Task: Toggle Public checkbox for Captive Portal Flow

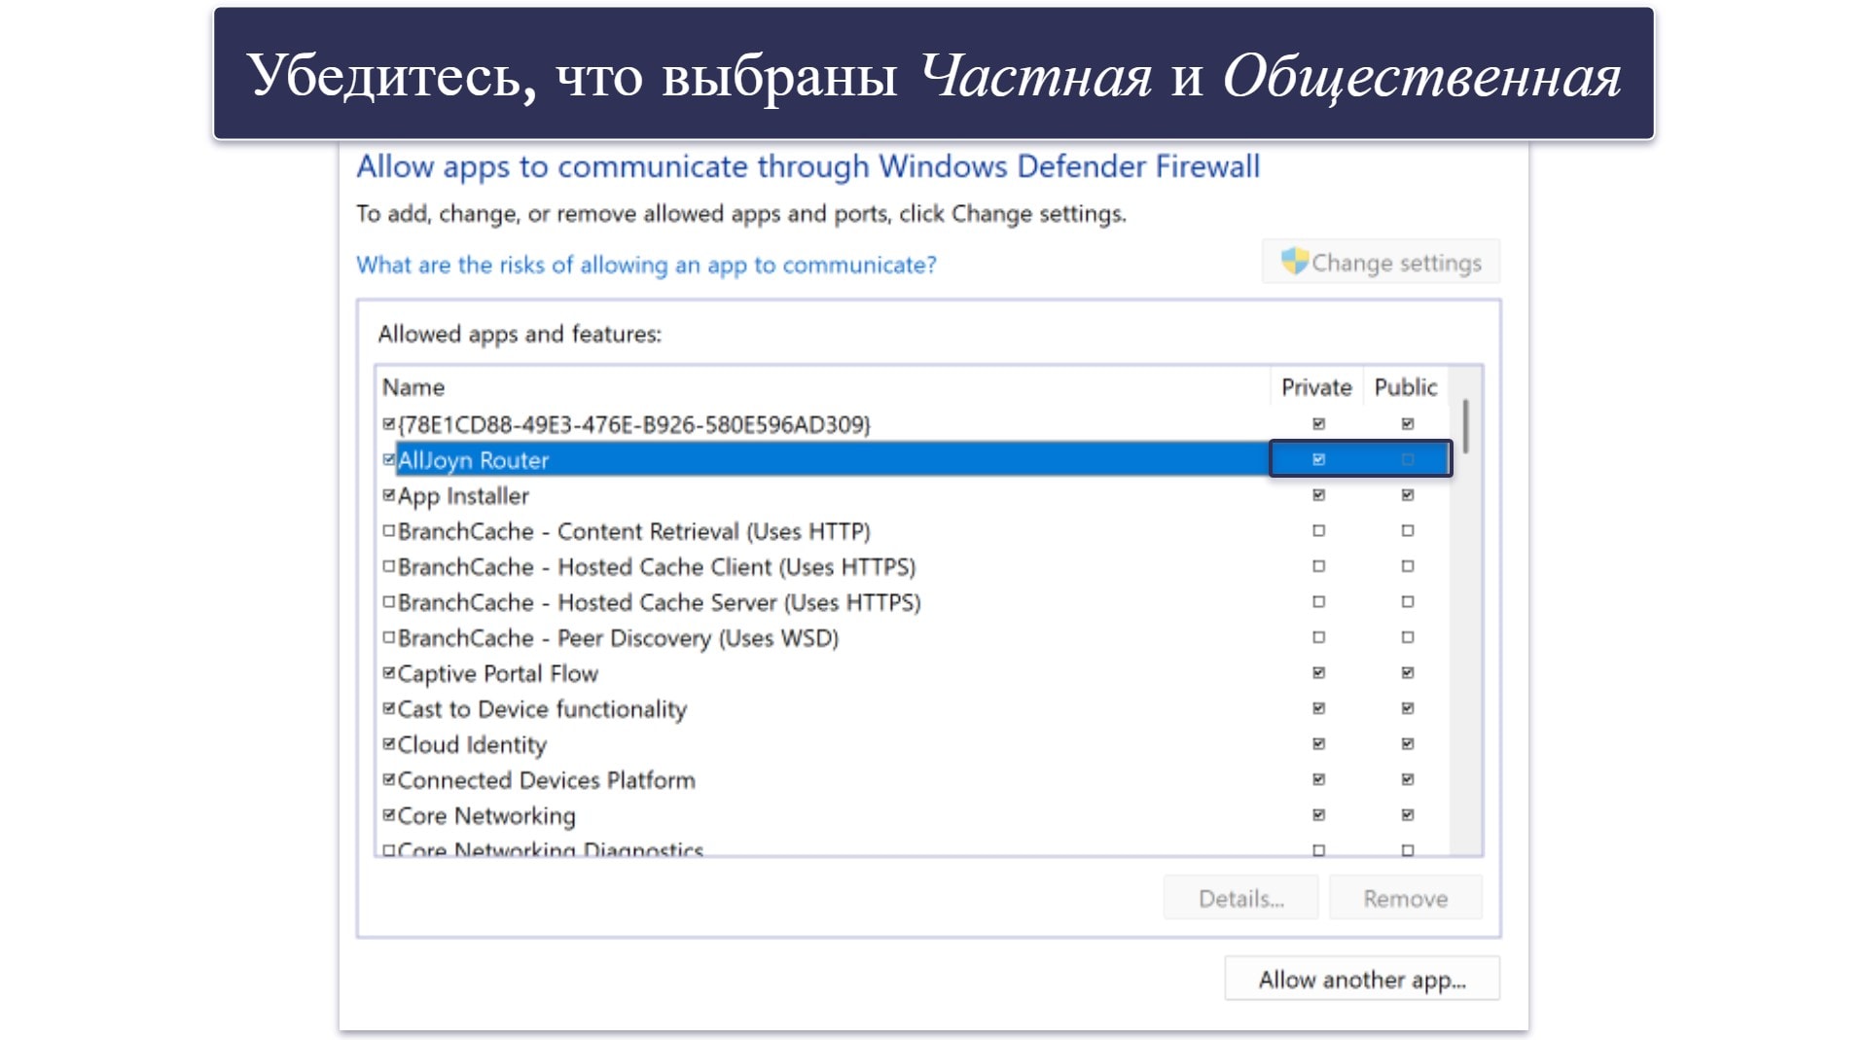Action: point(1407,673)
